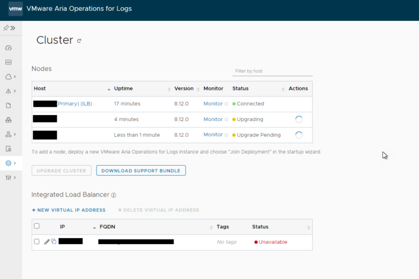Click the VMware Aria Operations for Logs title

click(79, 9)
